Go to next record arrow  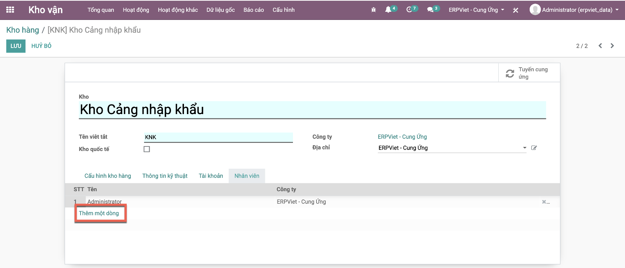coord(612,46)
